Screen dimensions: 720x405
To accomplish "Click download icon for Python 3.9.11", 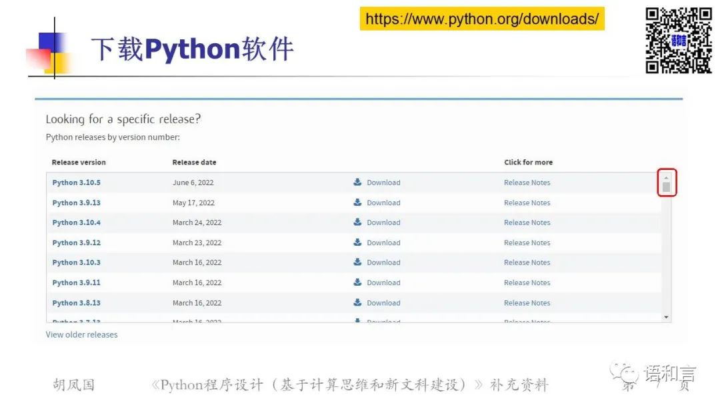I will [x=357, y=282].
